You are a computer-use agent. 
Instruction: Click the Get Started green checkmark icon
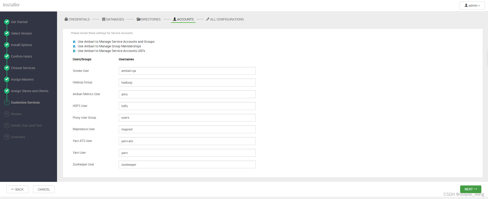point(7,22)
